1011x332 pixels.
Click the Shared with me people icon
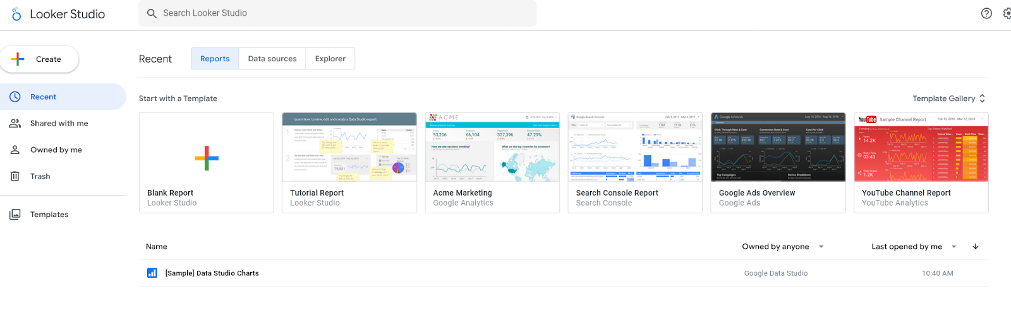pyautogui.click(x=15, y=123)
